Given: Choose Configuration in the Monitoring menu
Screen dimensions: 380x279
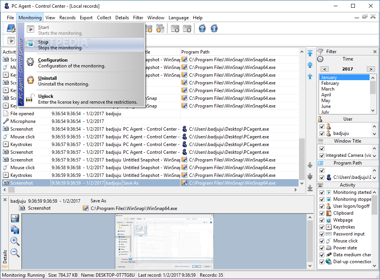Looking at the screenshot, I should tap(84, 63).
